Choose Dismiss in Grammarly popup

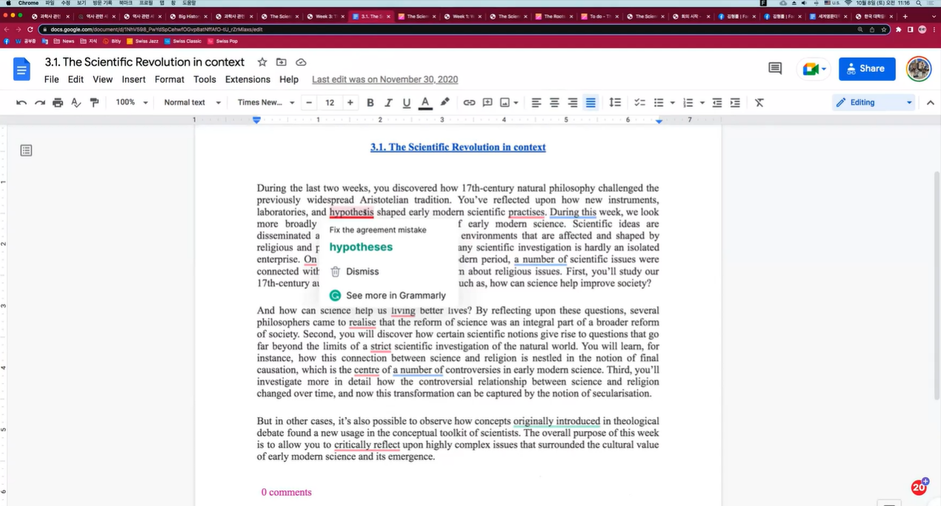(362, 271)
